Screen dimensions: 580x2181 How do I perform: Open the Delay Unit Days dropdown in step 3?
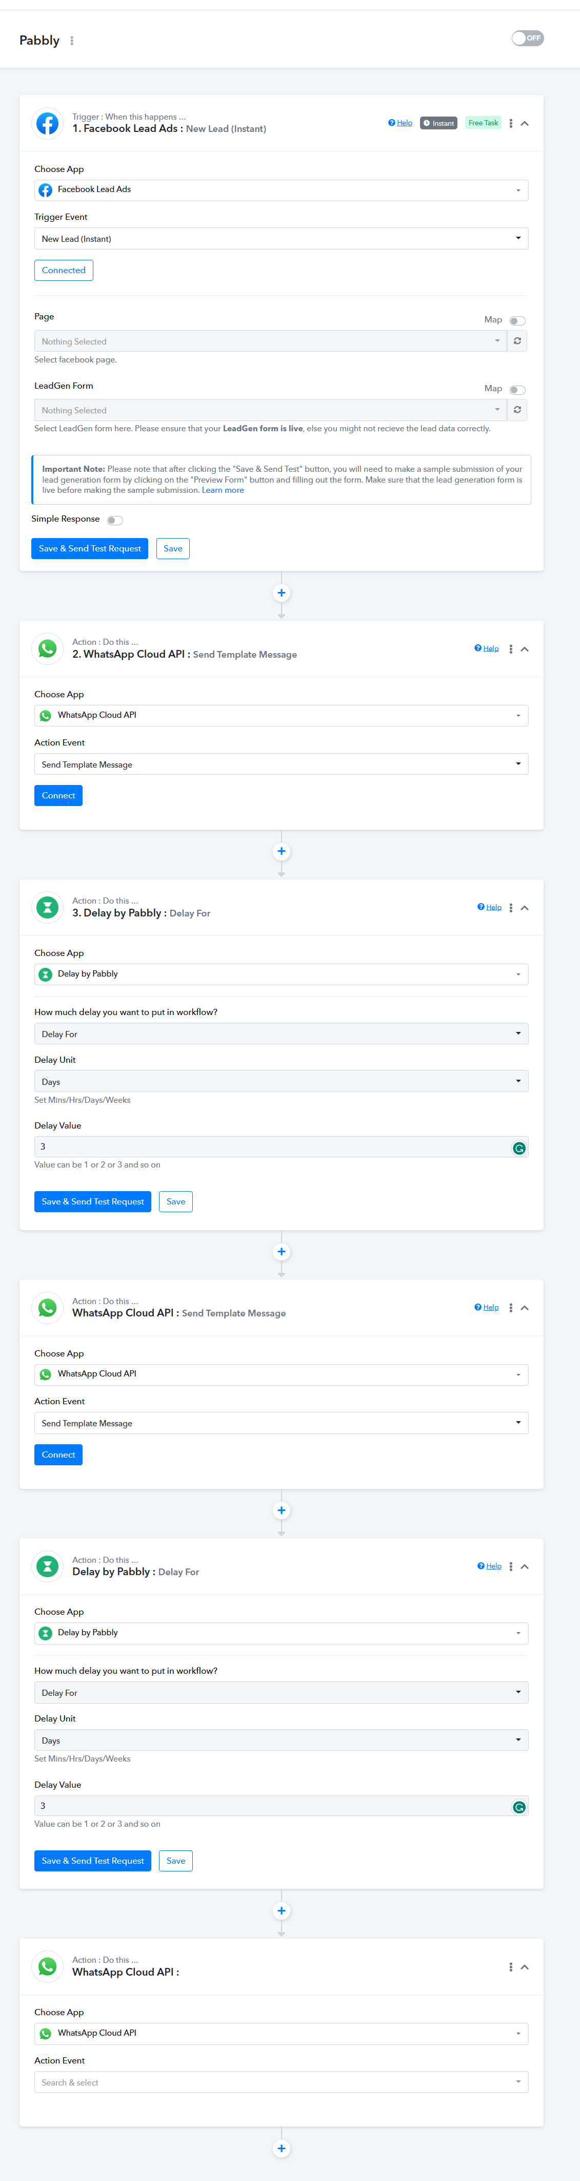[x=281, y=1081]
